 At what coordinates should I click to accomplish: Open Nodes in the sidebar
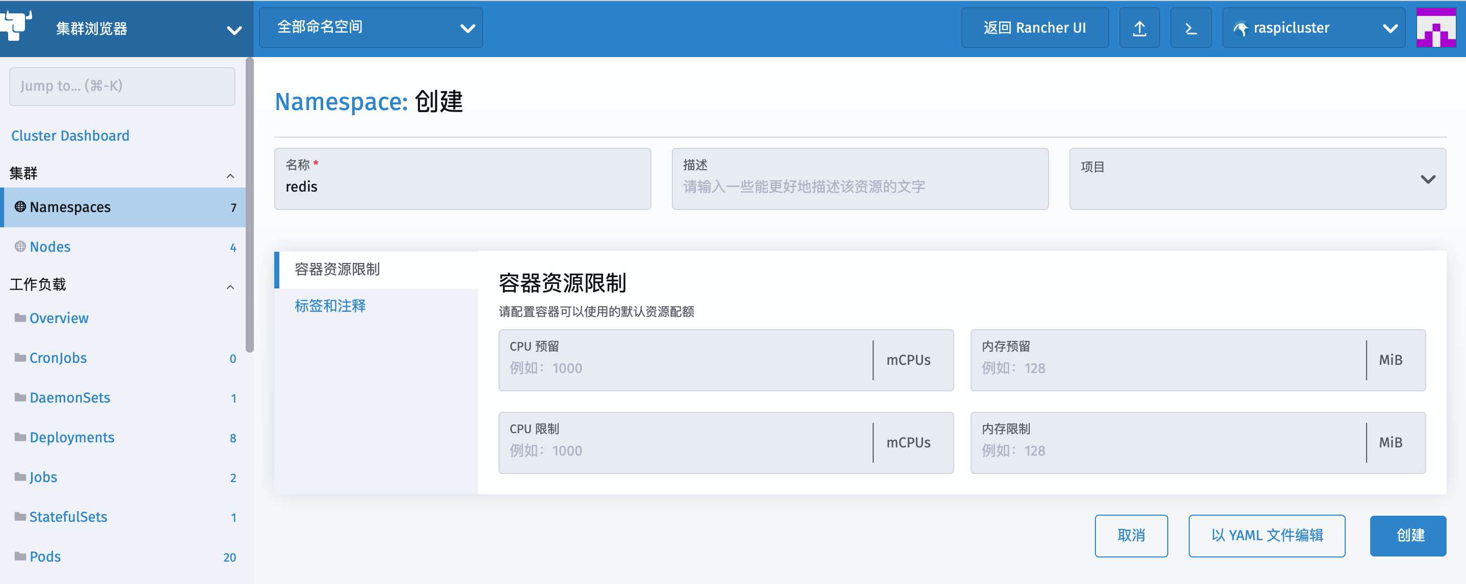click(50, 247)
